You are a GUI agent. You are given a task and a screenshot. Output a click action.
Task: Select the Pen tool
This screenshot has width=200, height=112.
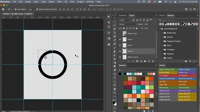pos(115,74)
